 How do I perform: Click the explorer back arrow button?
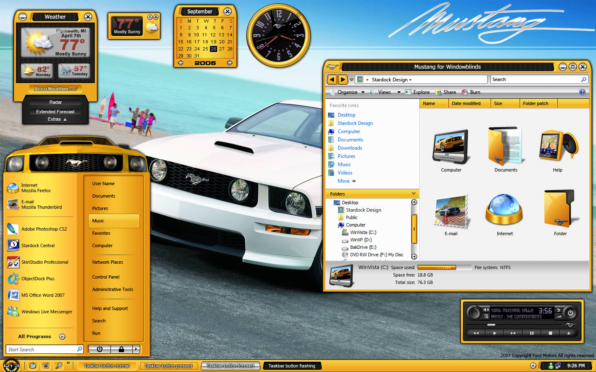coord(332,79)
